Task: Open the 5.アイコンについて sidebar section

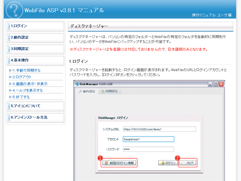Action: 35,106
